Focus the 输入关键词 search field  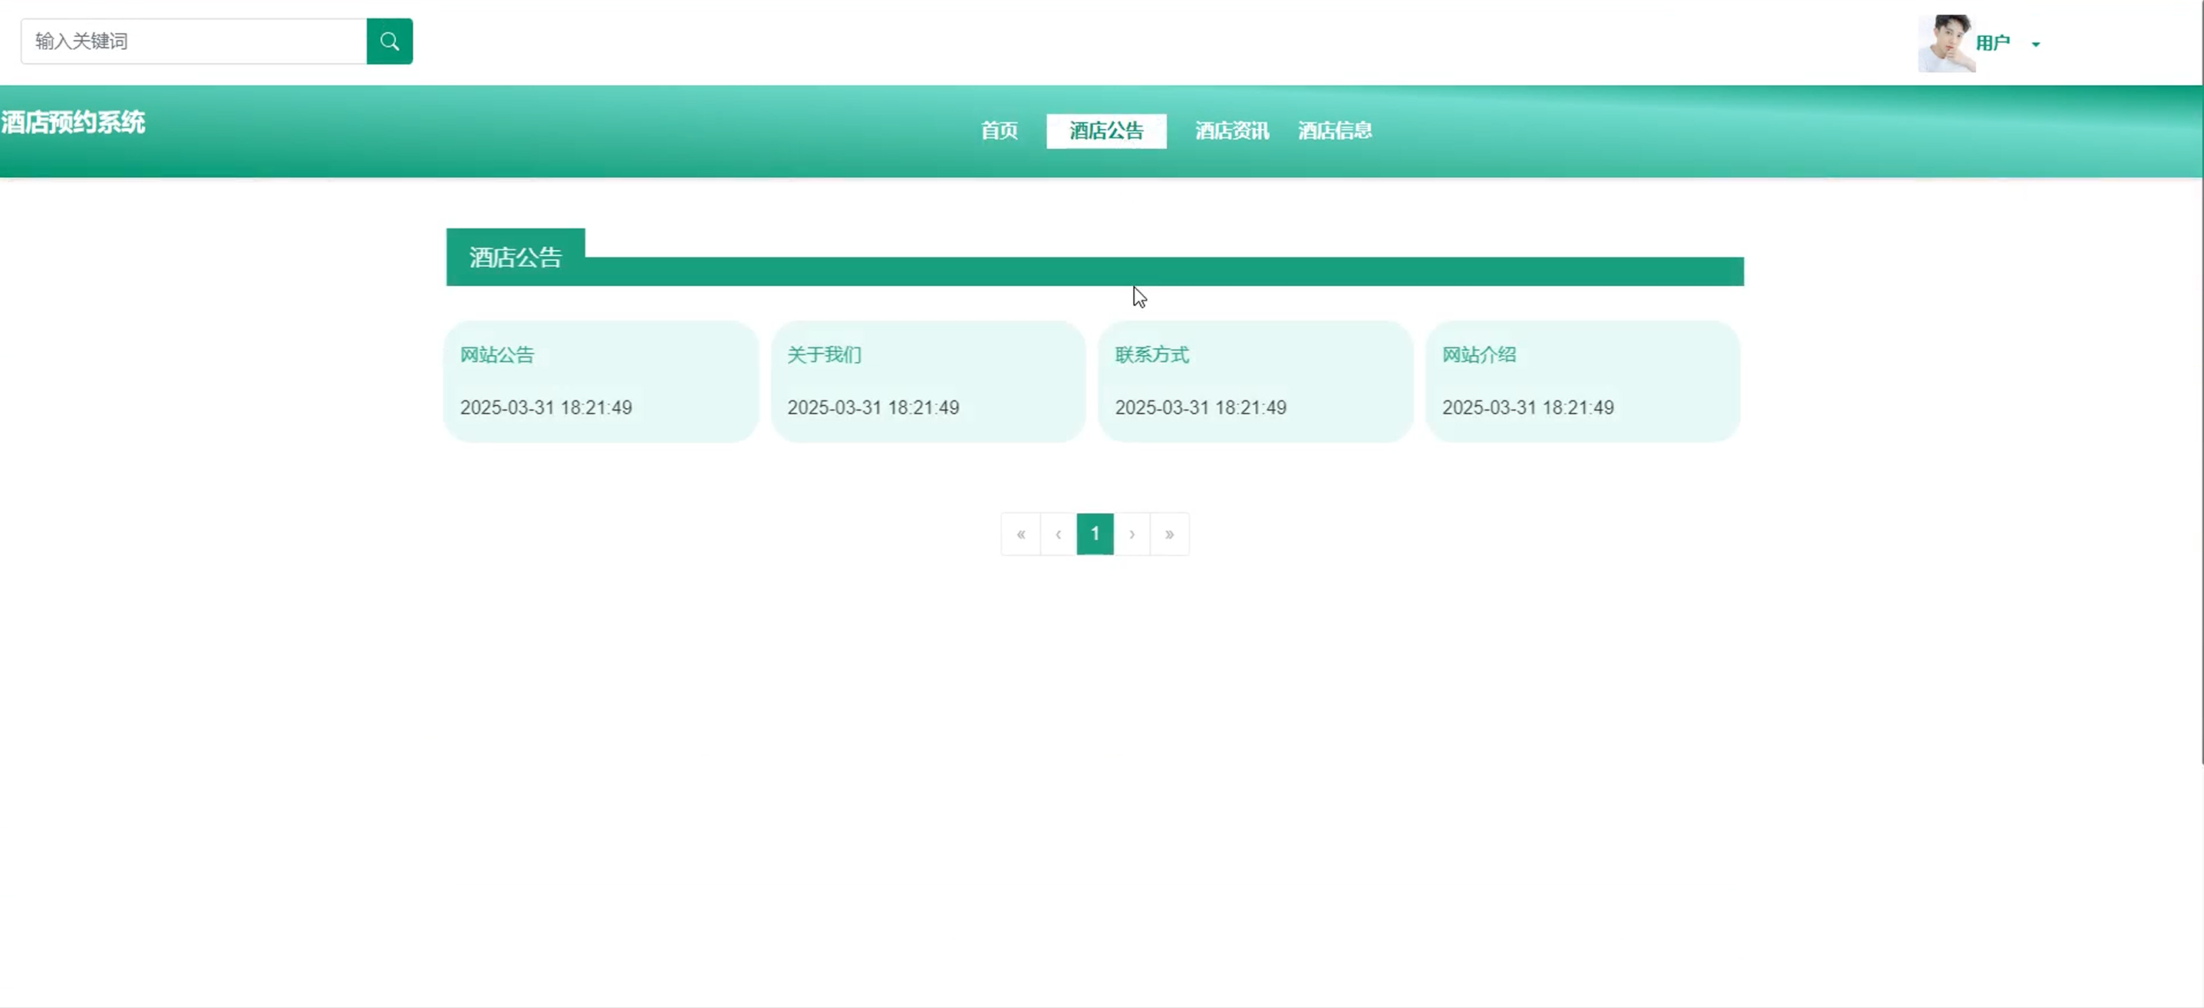pos(194,41)
